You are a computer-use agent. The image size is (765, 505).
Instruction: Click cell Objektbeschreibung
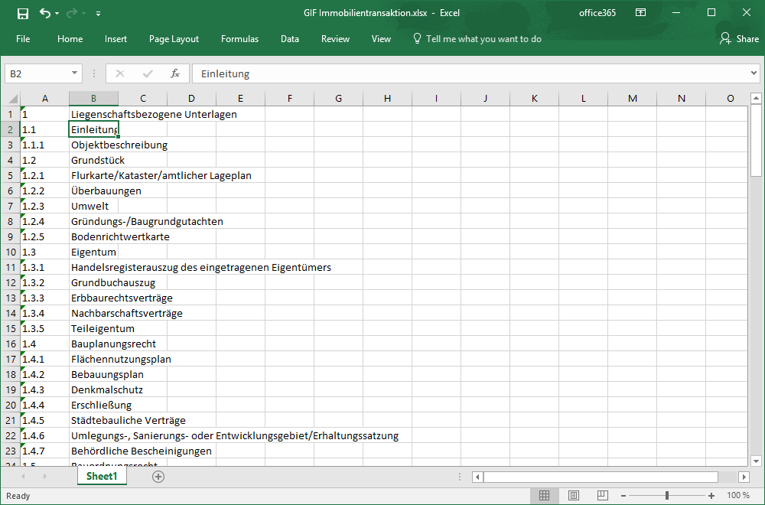[119, 145]
